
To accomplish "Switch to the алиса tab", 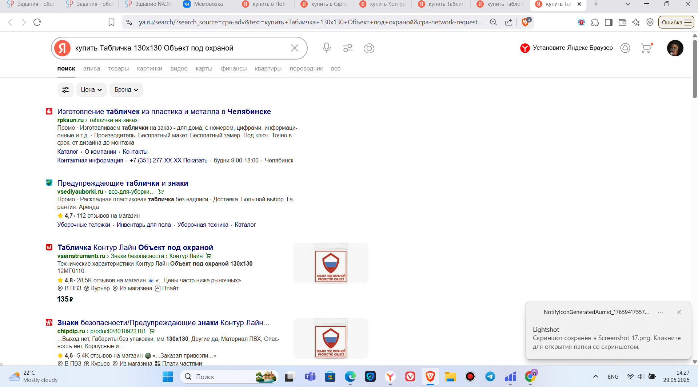I will tap(92, 69).
